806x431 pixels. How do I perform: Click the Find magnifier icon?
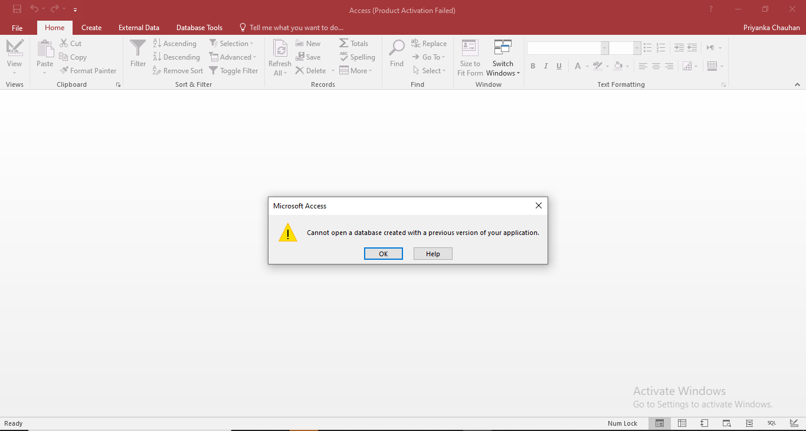point(397,48)
